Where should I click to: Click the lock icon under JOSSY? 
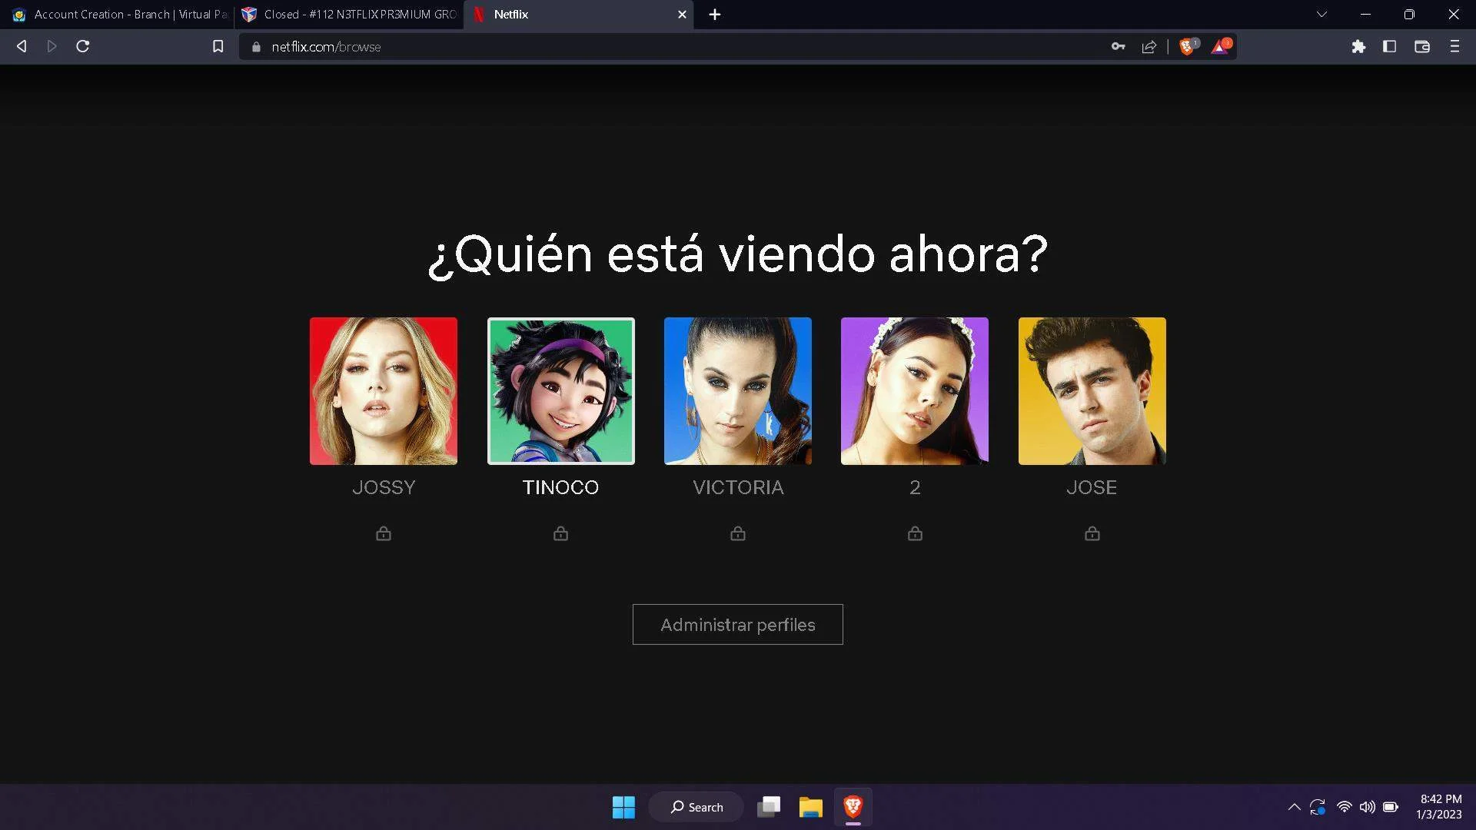(x=384, y=533)
